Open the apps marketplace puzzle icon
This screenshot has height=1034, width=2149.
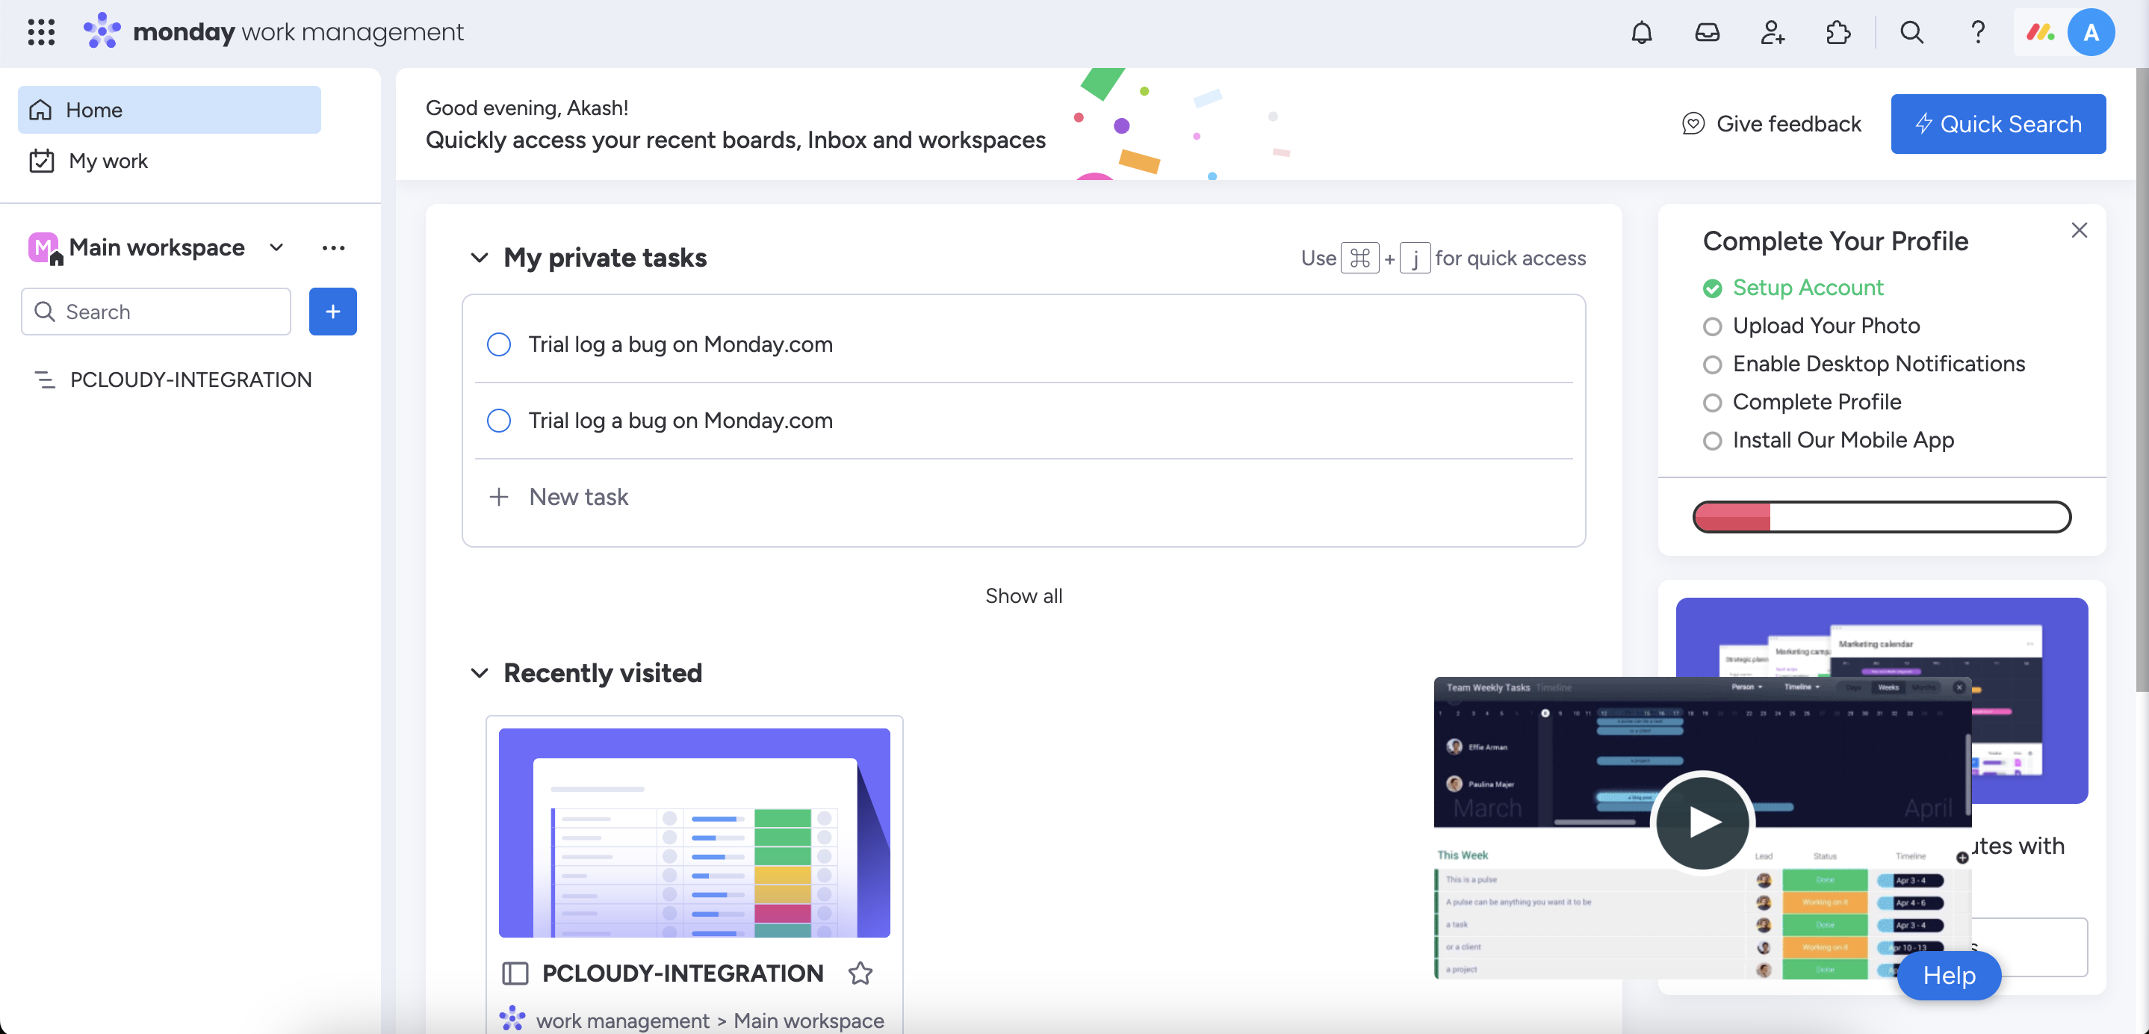click(1838, 33)
